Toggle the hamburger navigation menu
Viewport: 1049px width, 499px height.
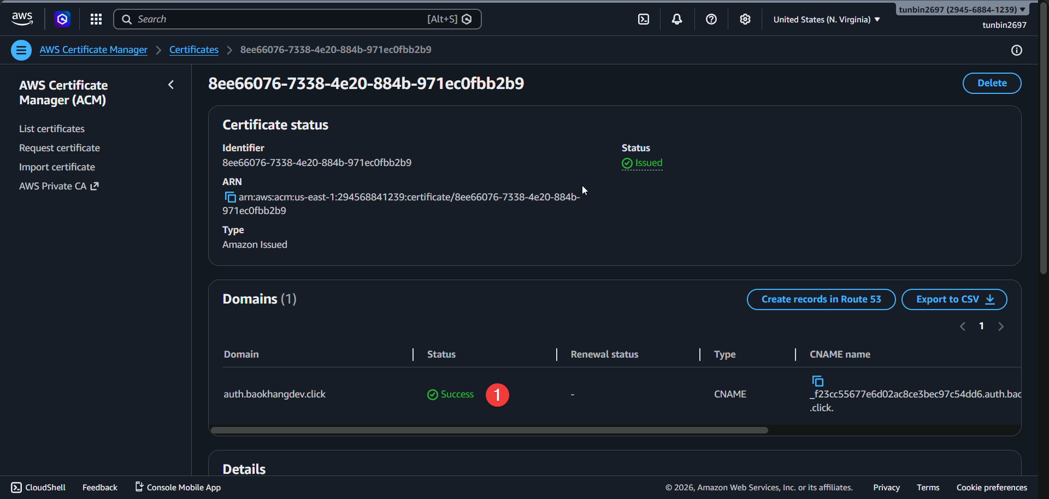[x=21, y=50]
